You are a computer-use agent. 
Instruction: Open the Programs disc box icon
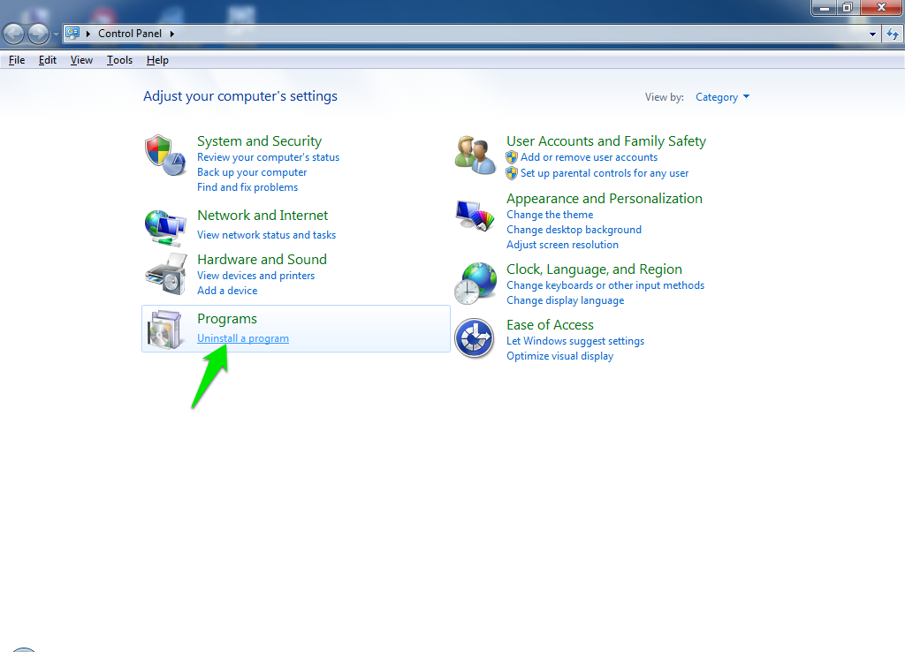[164, 330]
